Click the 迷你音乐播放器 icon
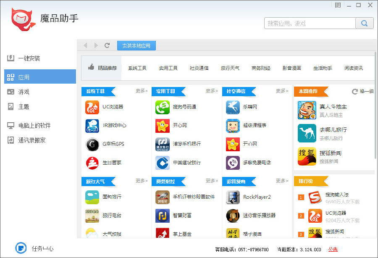Viewport: 378px width, 258px height. coord(233,216)
